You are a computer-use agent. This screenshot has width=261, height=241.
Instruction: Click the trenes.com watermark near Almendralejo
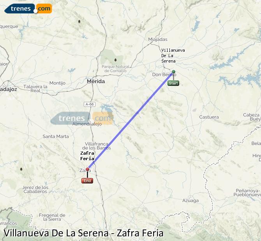tap(82, 118)
